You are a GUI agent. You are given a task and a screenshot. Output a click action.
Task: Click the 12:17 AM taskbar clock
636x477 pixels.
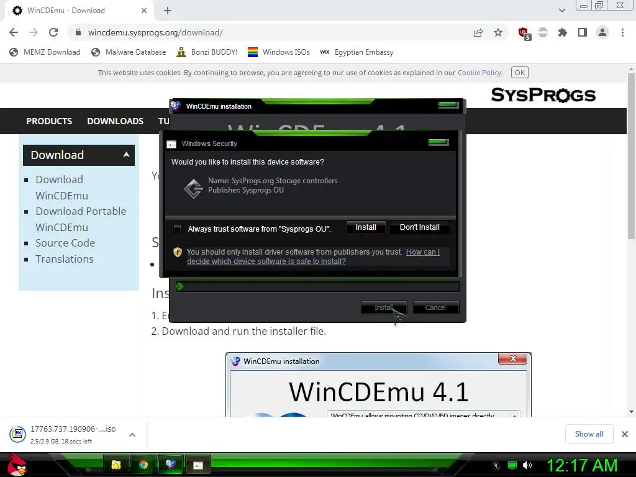coord(582,466)
